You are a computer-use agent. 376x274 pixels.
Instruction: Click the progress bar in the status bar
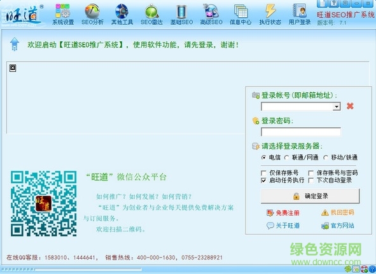tap(71, 269)
